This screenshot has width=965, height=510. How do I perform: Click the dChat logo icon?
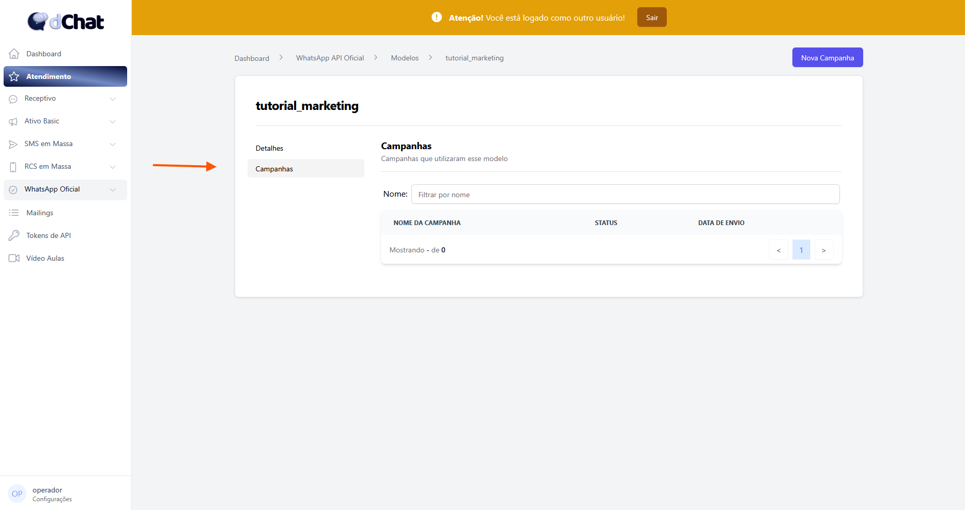38,21
